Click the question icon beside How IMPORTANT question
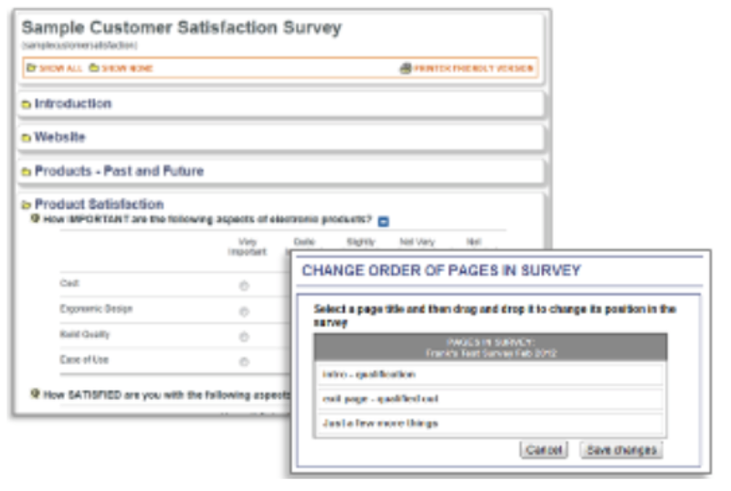The height and width of the screenshot is (491, 731). tap(35, 218)
